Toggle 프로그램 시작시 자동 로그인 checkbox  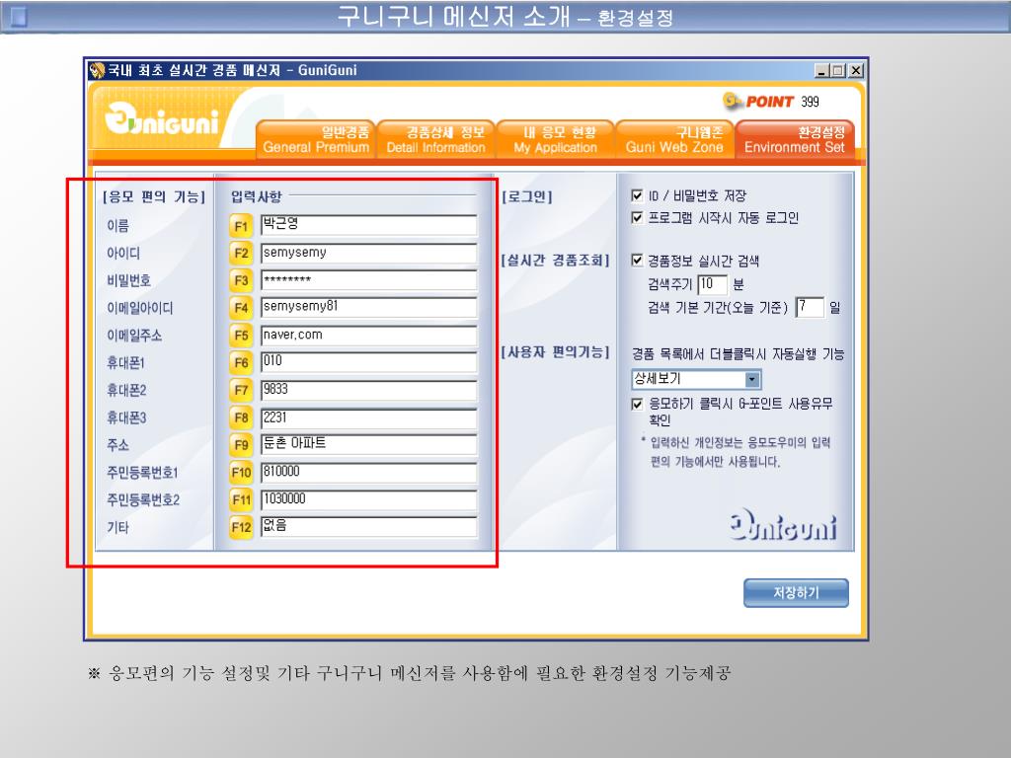tap(637, 218)
